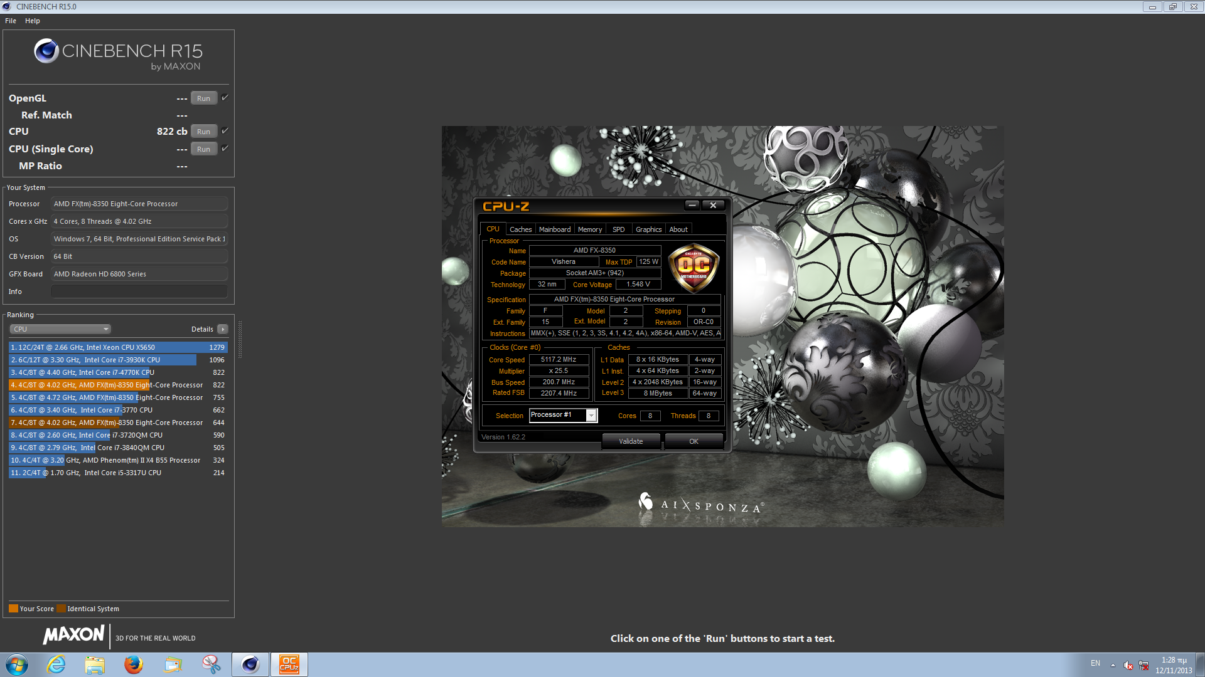This screenshot has height=677, width=1205.
Task: Toggle the CPU Single Core checkbox
Action: (x=225, y=149)
